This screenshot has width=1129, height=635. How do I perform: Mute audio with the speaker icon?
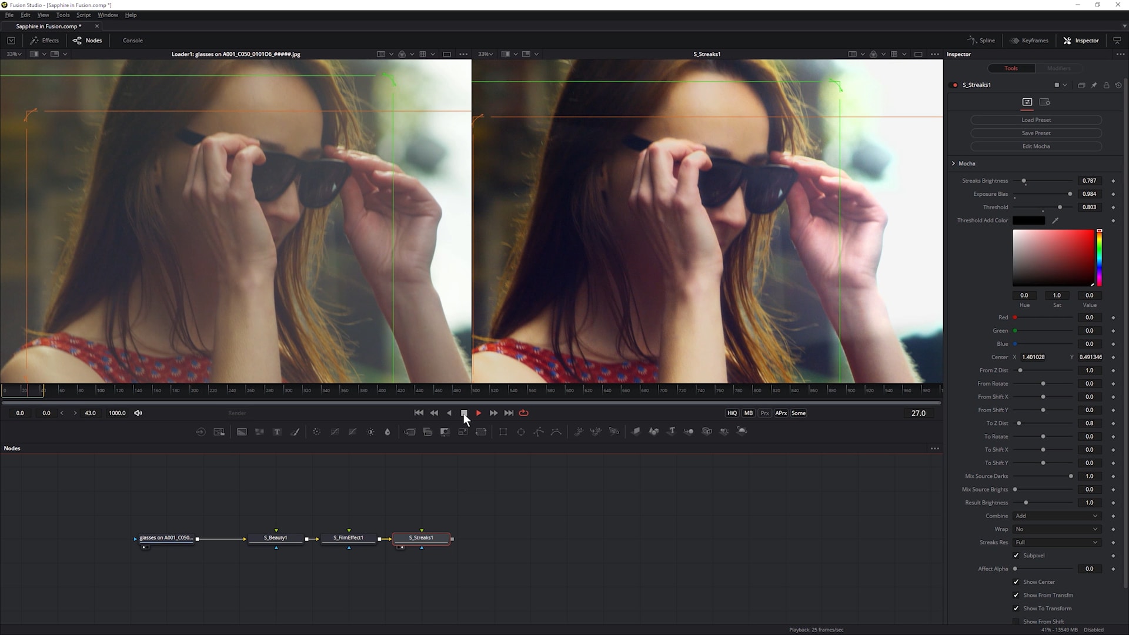pyautogui.click(x=138, y=413)
